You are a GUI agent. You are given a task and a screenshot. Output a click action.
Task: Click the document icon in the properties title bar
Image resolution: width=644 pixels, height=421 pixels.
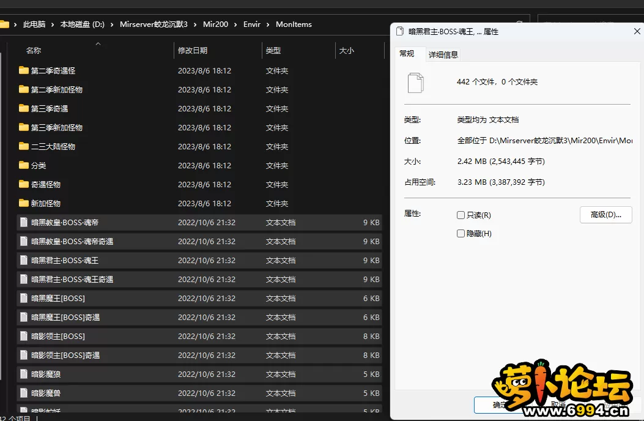(x=400, y=31)
